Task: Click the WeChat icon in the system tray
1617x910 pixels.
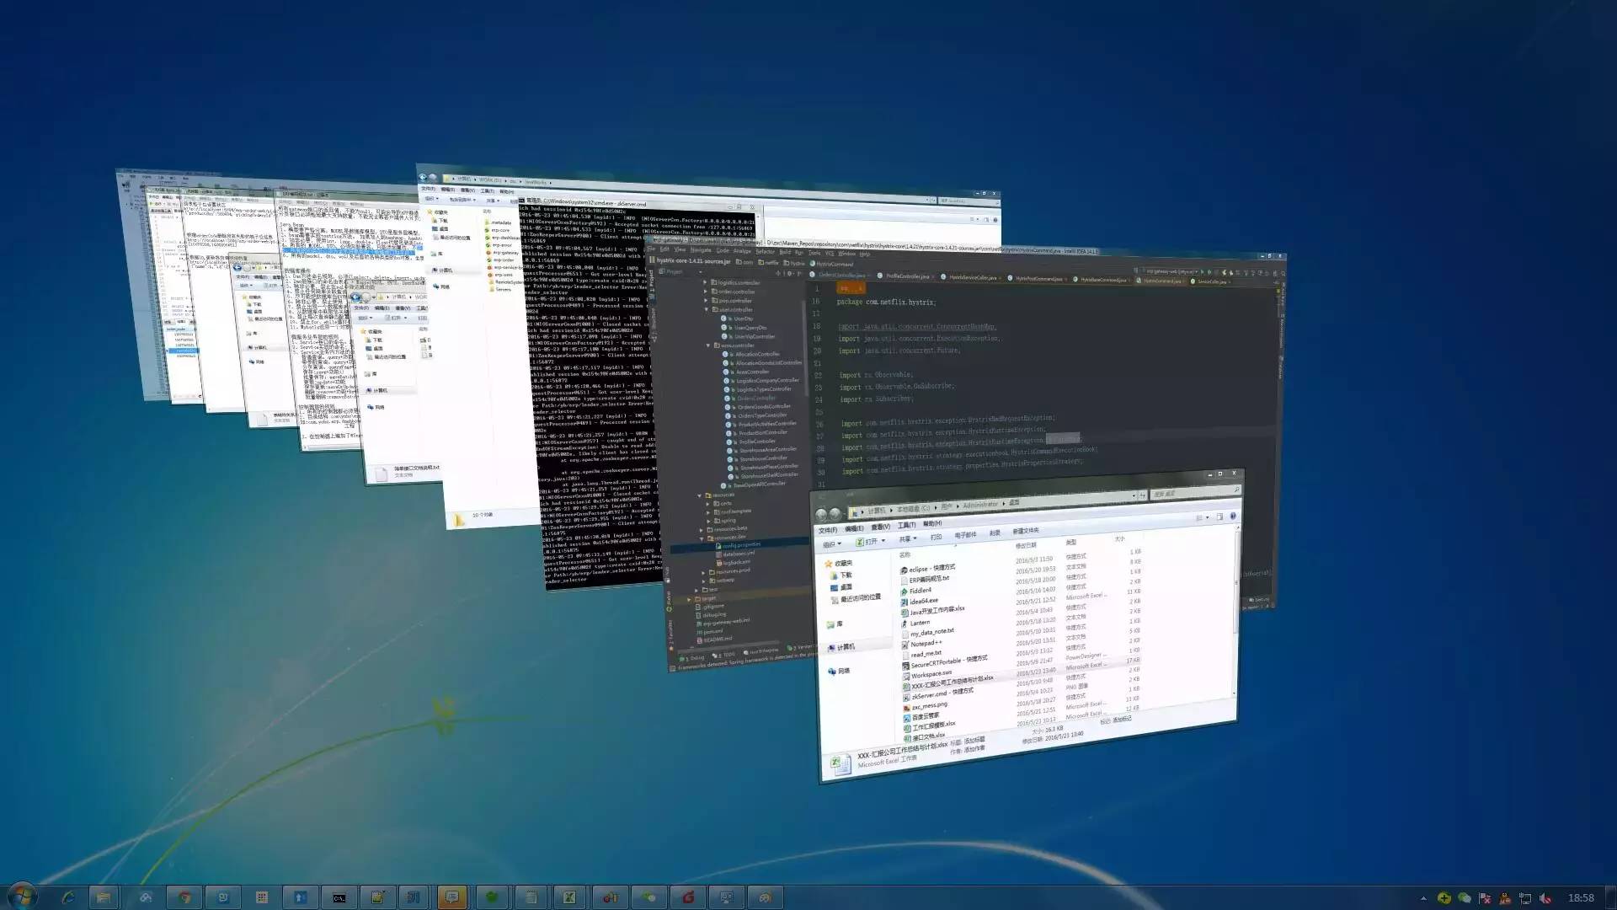Action: tap(1464, 898)
